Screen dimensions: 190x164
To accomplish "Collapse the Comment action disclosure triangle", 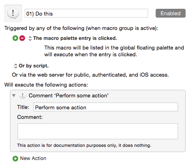I will point(14,95).
